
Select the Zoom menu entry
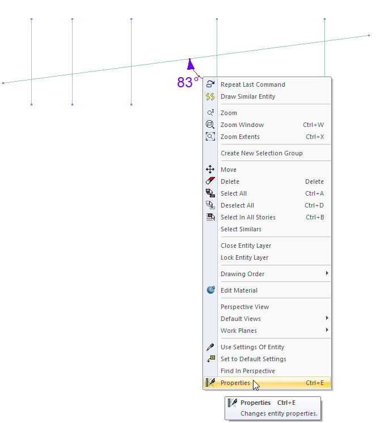coord(267,113)
